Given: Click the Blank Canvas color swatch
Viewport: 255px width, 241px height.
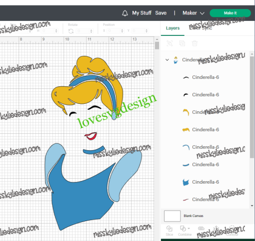Looking at the screenshot, I should click(x=172, y=216).
